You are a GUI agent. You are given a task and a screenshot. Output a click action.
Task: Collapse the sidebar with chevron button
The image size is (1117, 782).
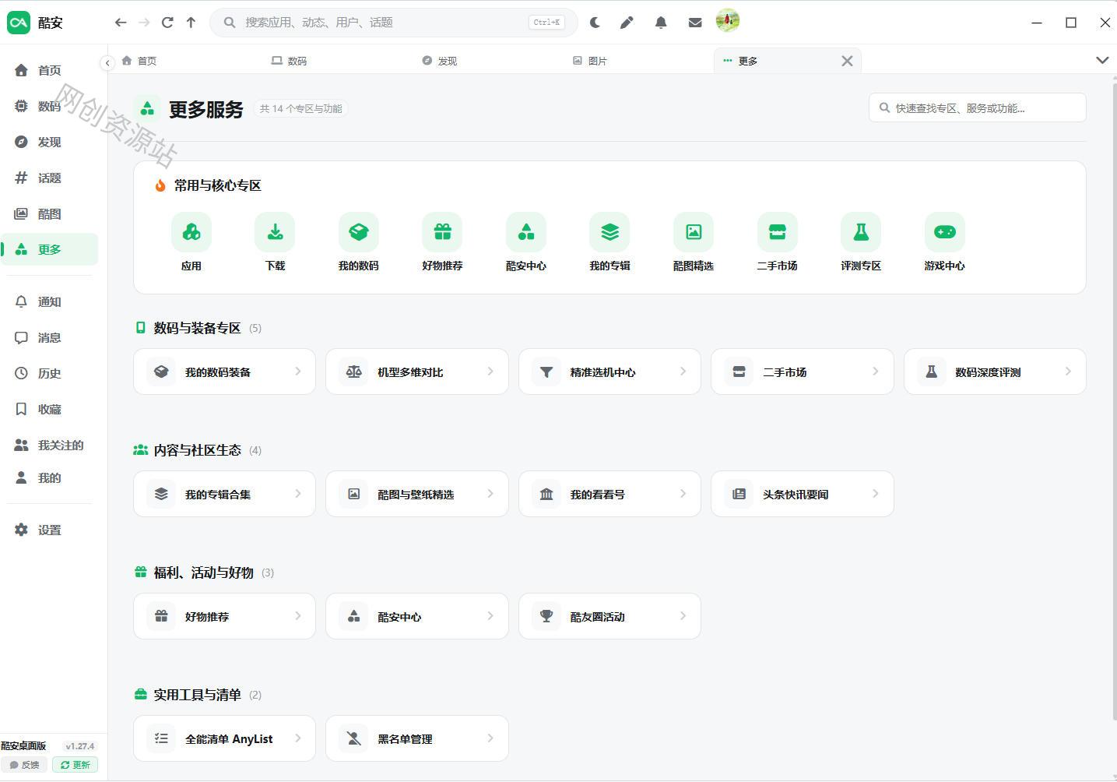107,63
